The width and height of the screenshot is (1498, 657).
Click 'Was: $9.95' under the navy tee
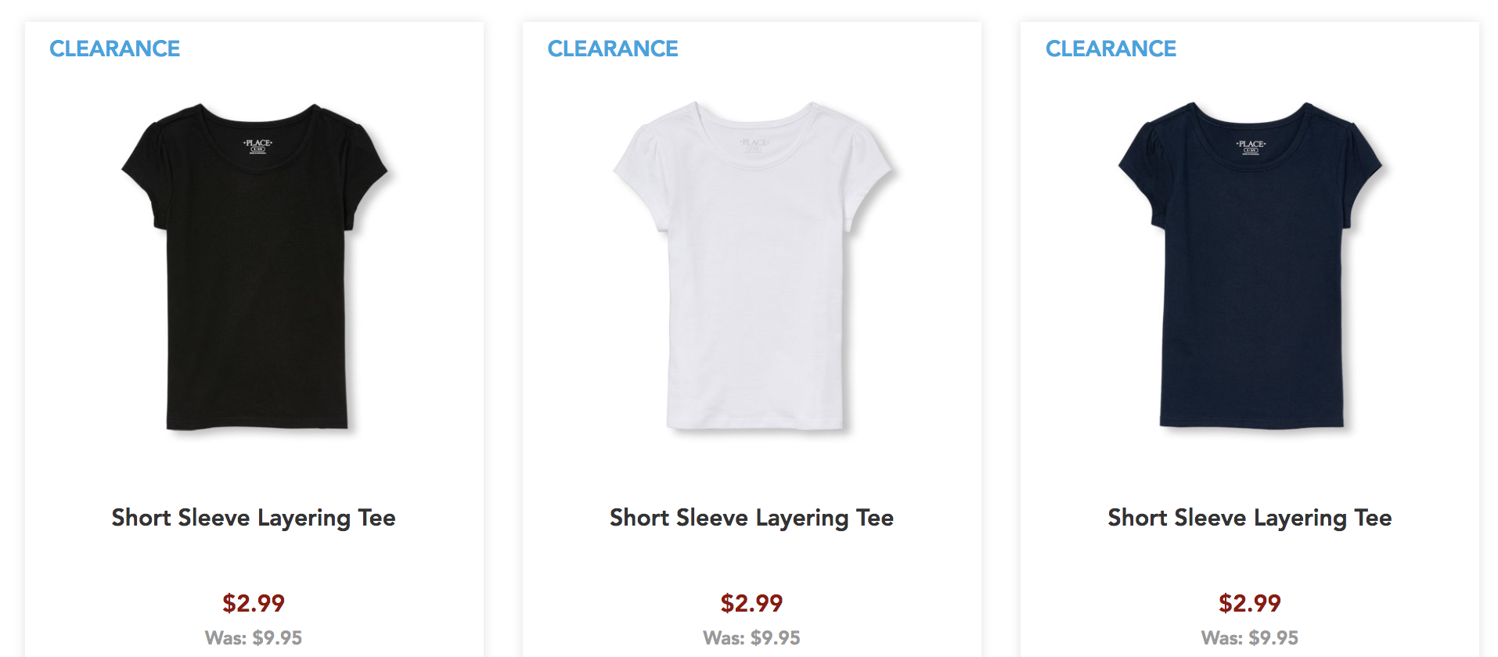coord(1250,638)
